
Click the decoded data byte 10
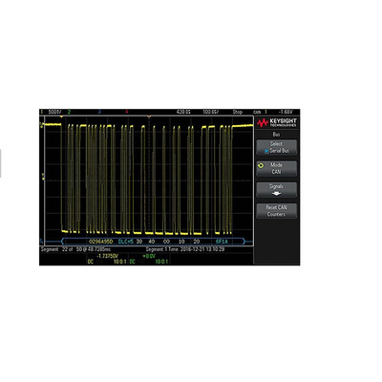pos(181,242)
